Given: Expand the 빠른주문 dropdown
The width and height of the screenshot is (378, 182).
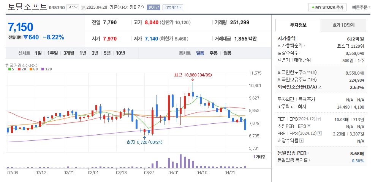Looking at the screenshot, I should (361, 7).
